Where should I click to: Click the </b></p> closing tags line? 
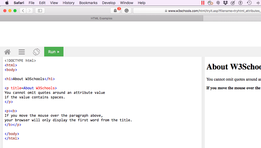[x=13, y=125]
